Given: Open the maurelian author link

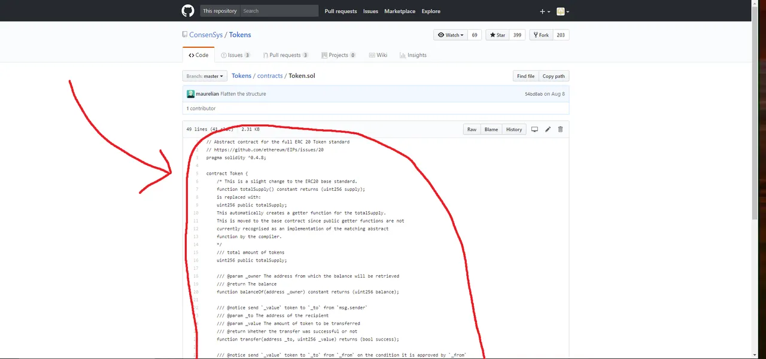Looking at the screenshot, I should pyautogui.click(x=207, y=94).
